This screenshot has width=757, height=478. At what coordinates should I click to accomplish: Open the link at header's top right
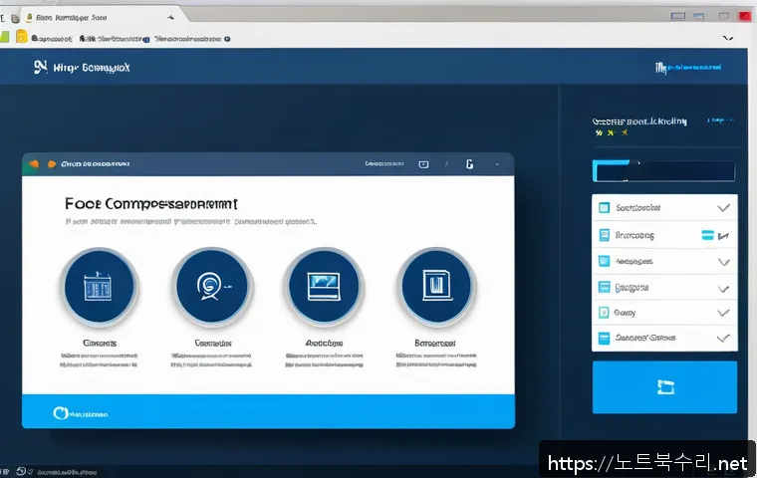pos(687,68)
